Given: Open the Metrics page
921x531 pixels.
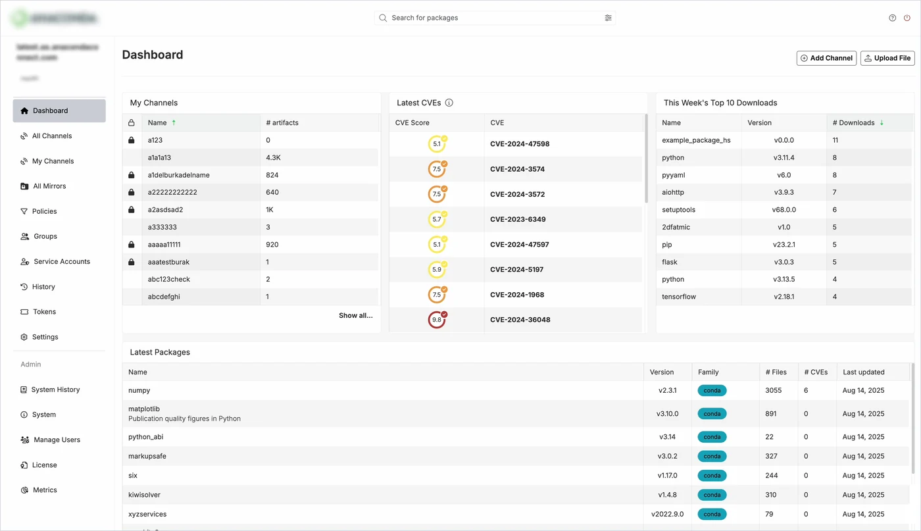Looking at the screenshot, I should (59, 490).
